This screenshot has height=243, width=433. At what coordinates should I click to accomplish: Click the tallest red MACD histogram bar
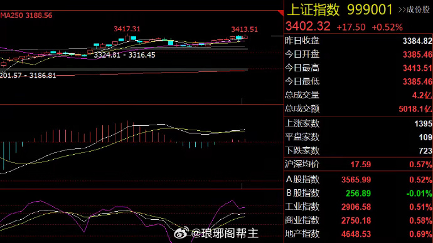(x=127, y=132)
